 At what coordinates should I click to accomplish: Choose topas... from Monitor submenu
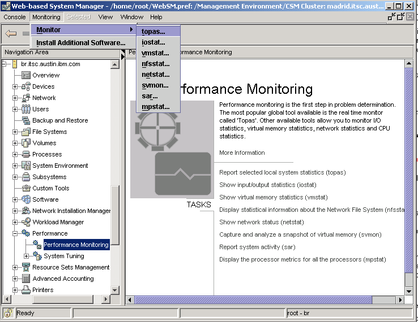159,32
